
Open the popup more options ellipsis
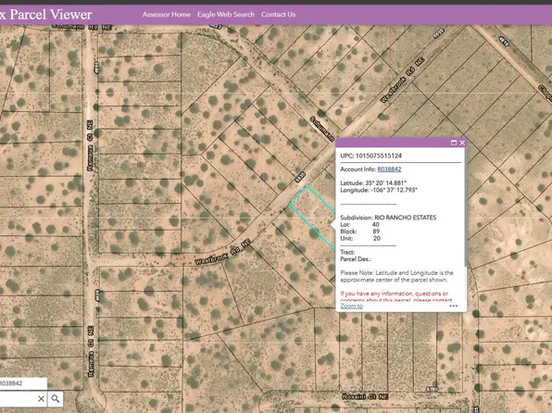(454, 306)
